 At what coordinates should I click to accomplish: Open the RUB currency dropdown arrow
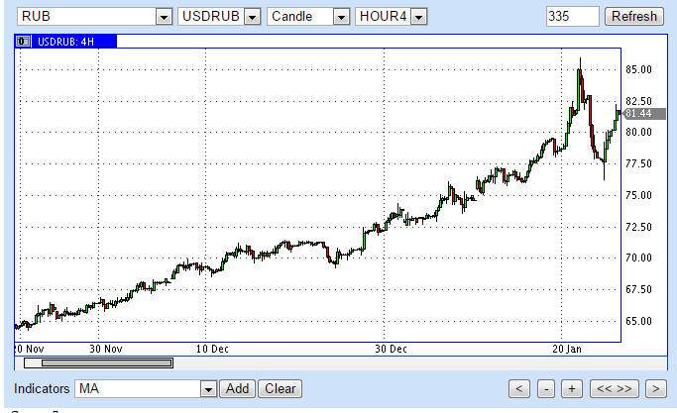point(164,17)
